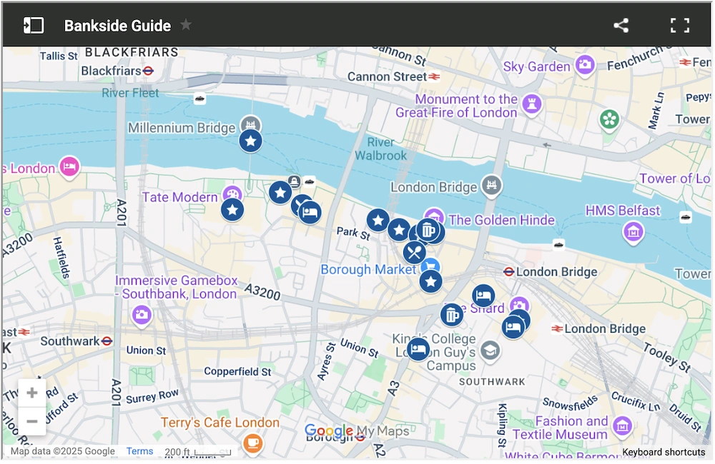The width and height of the screenshot is (715, 464).
Task: Click the Borough Market shopping cart icon
Action: (430, 267)
